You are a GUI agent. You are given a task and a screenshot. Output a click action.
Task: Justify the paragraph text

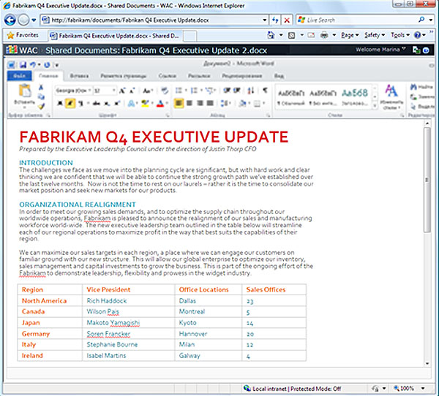(210, 104)
